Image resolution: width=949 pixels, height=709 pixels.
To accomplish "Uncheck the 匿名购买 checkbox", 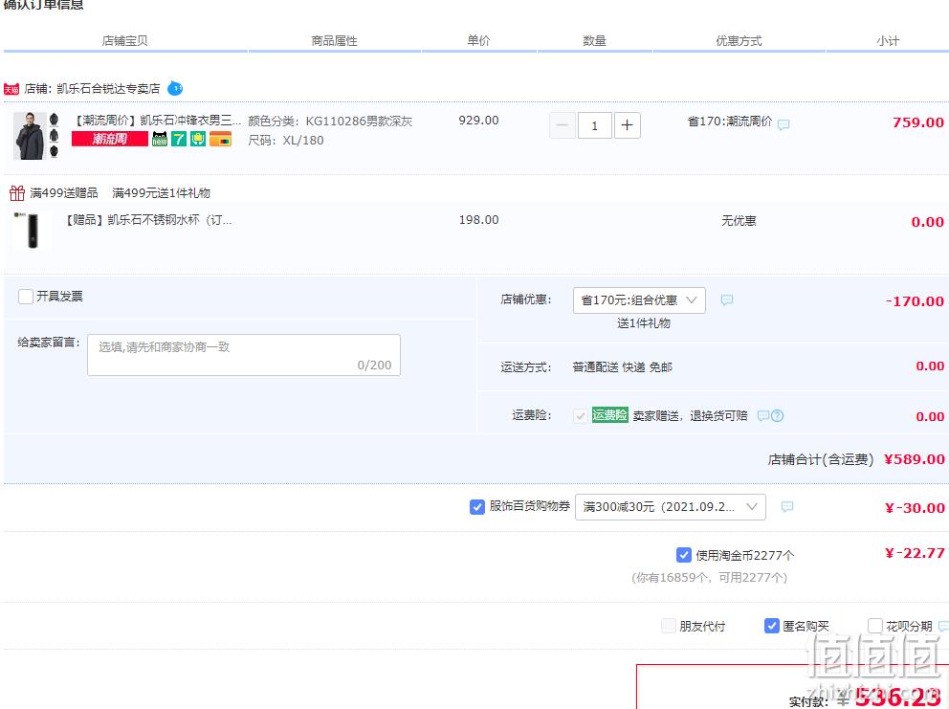I will [x=771, y=626].
